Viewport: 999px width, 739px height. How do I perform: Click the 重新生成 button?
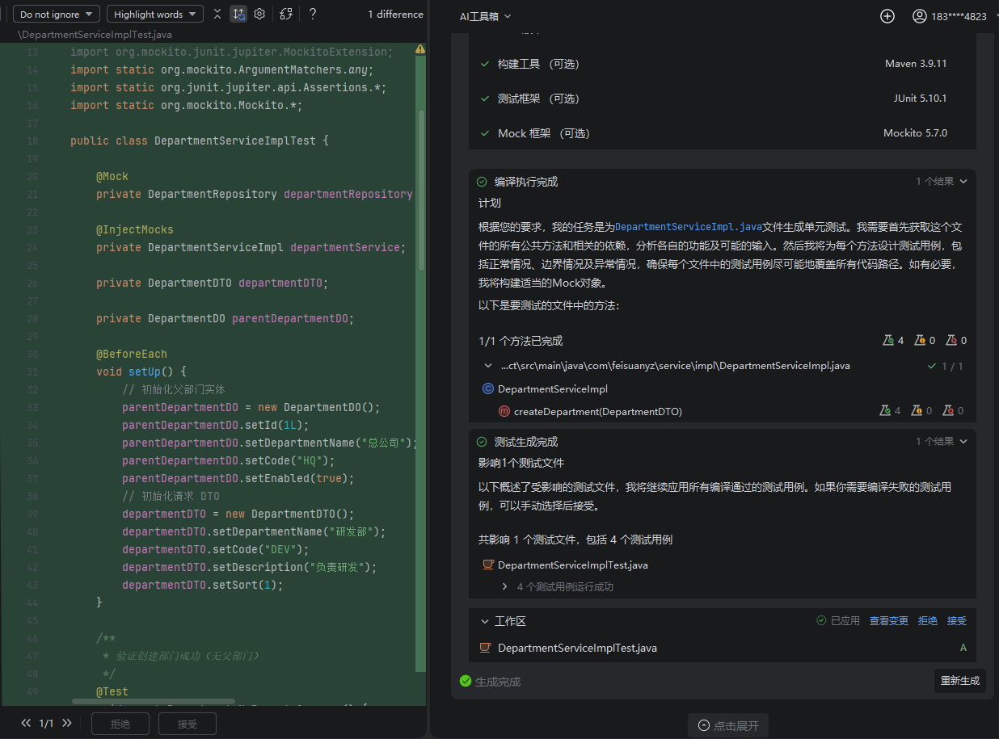tap(959, 681)
